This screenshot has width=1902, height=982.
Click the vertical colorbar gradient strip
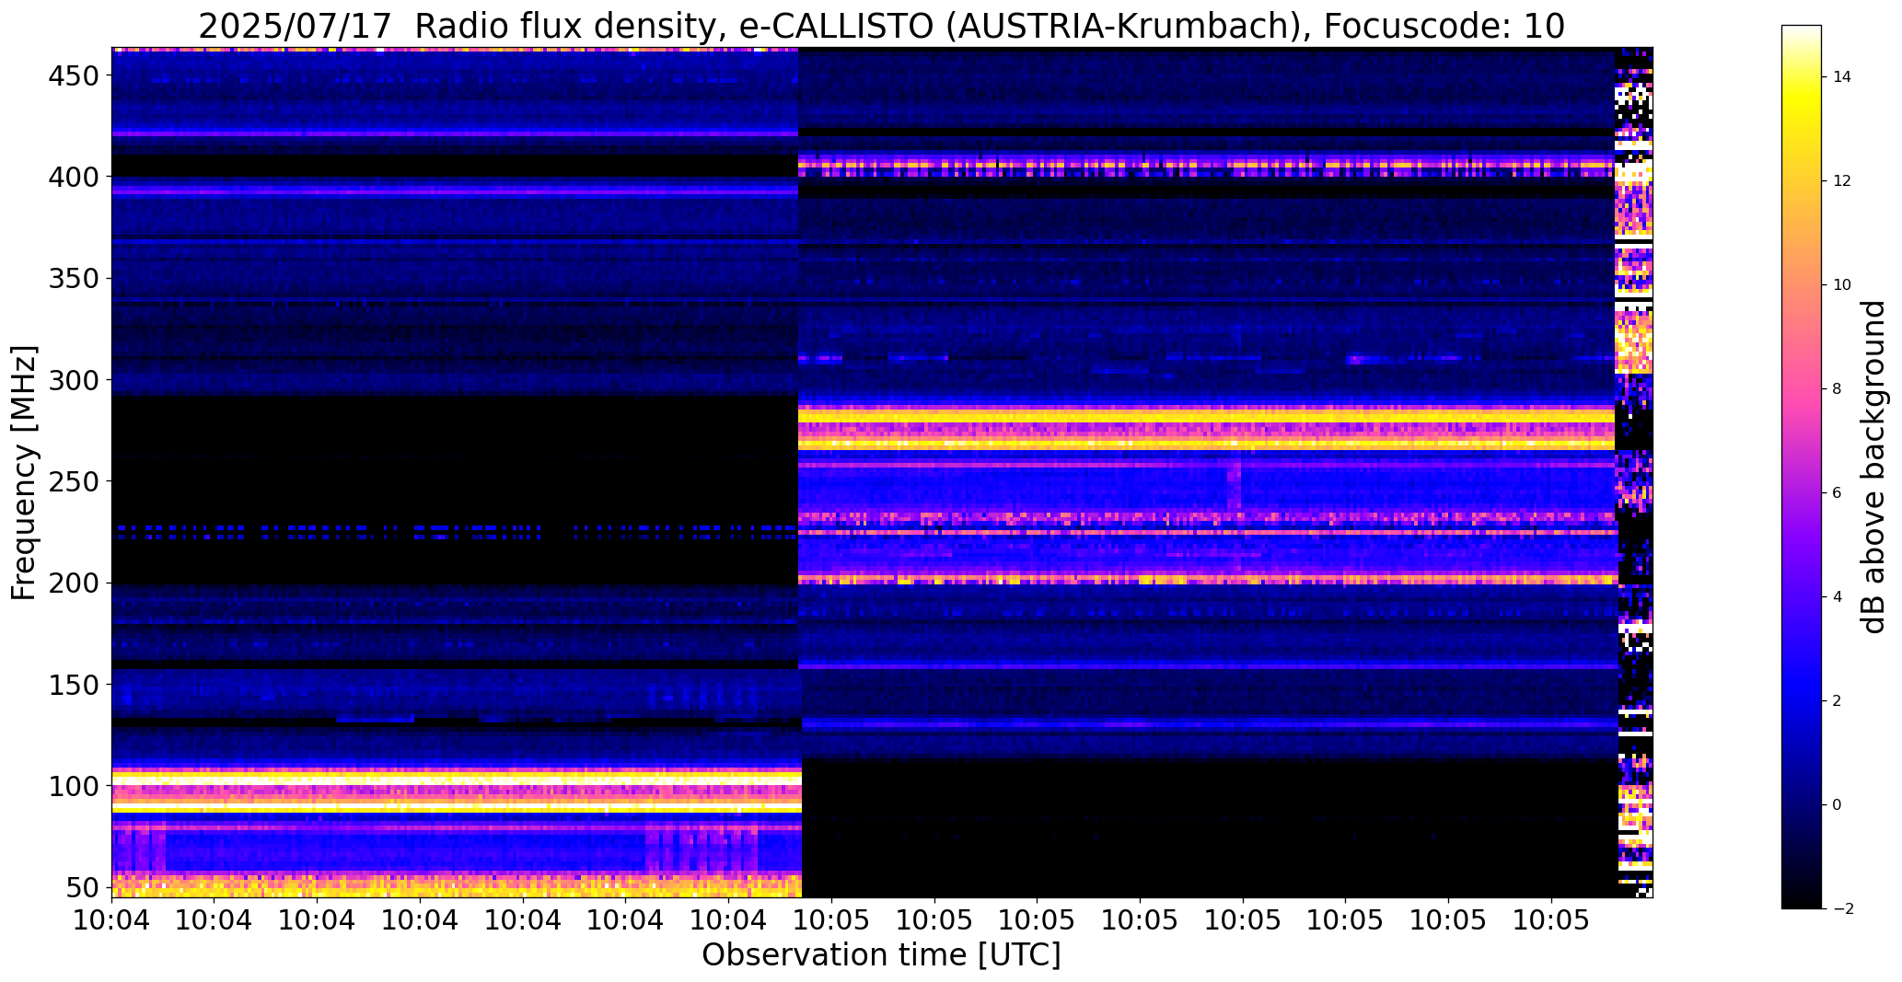[1801, 467]
